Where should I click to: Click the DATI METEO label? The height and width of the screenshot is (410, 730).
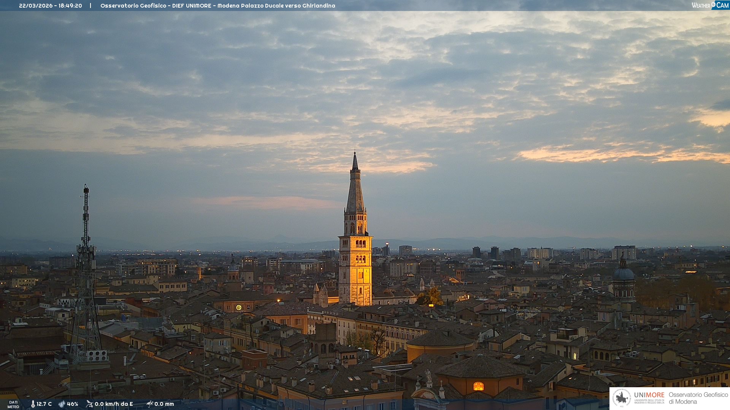click(x=13, y=404)
